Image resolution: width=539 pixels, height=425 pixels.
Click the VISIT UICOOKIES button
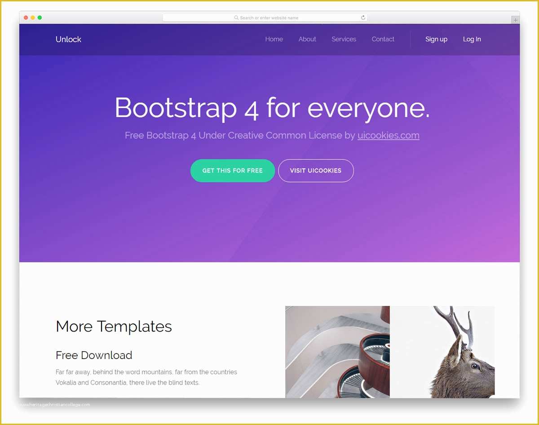click(316, 171)
